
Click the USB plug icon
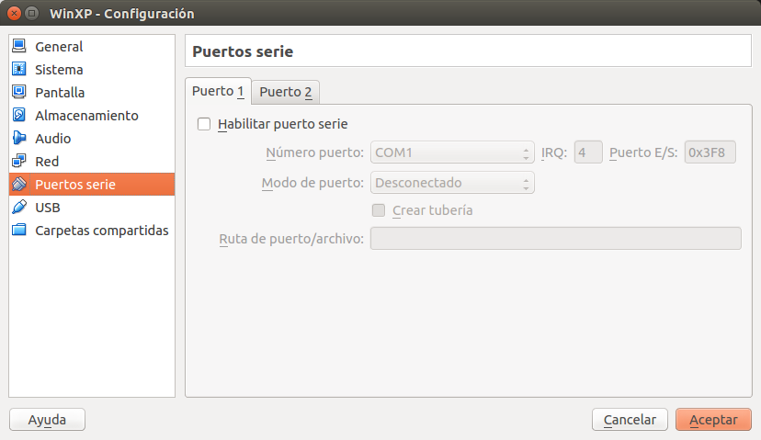[x=18, y=207]
